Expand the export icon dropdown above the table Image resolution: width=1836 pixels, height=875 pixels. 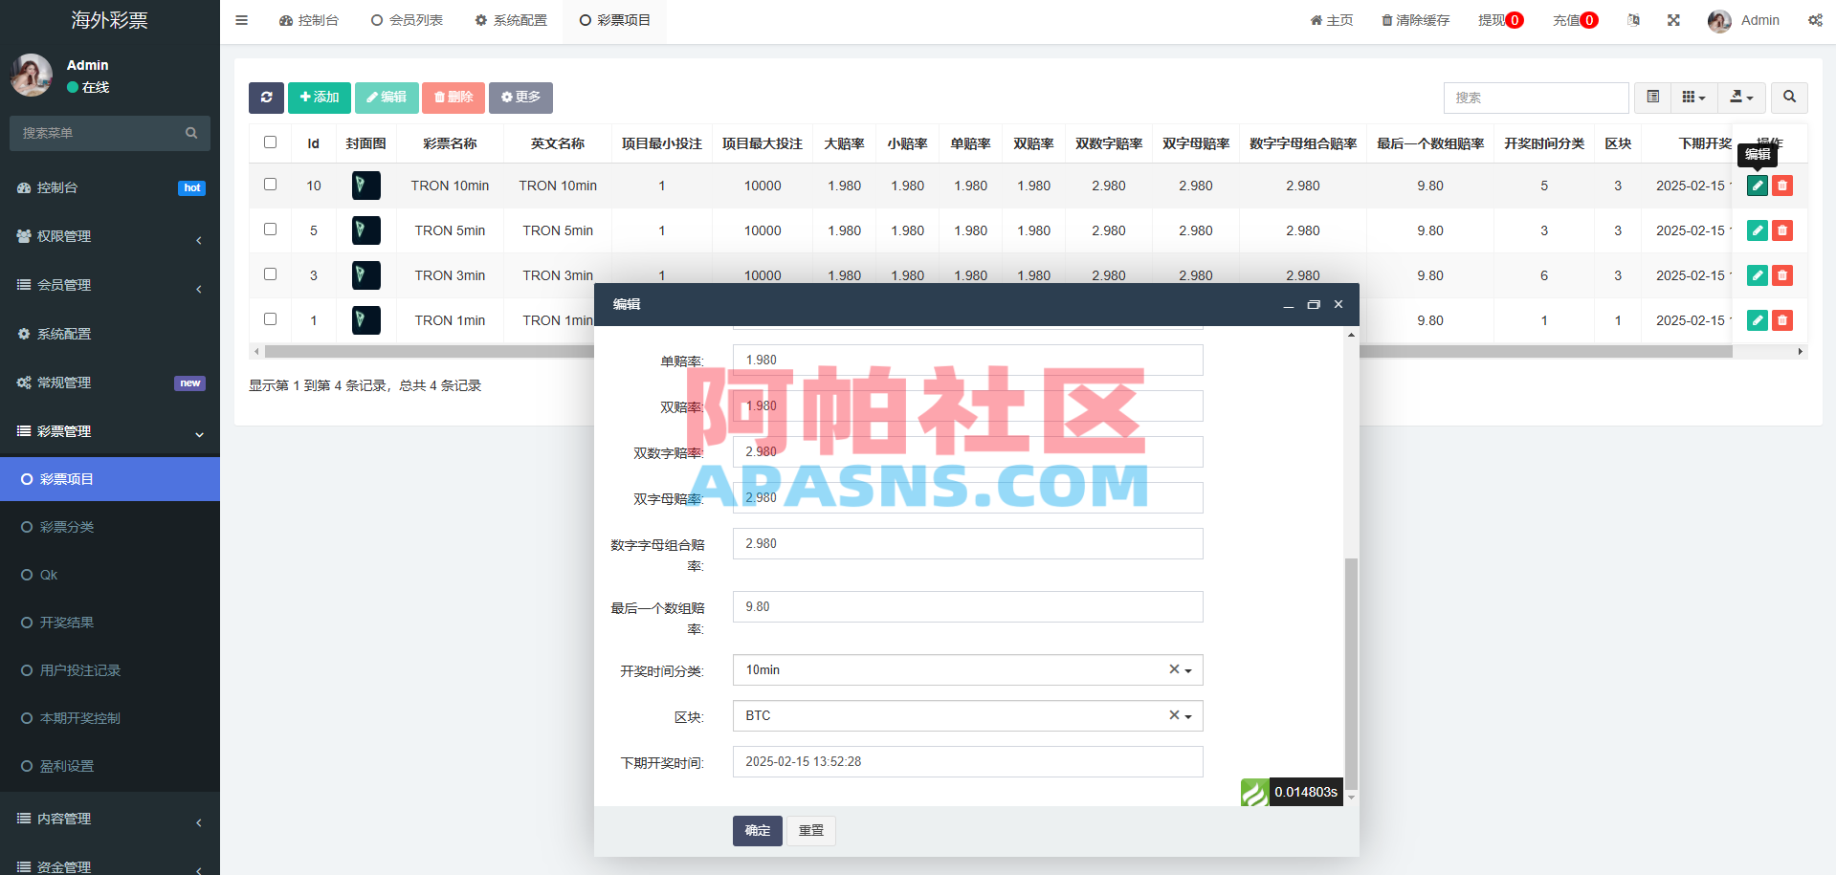(1741, 97)
